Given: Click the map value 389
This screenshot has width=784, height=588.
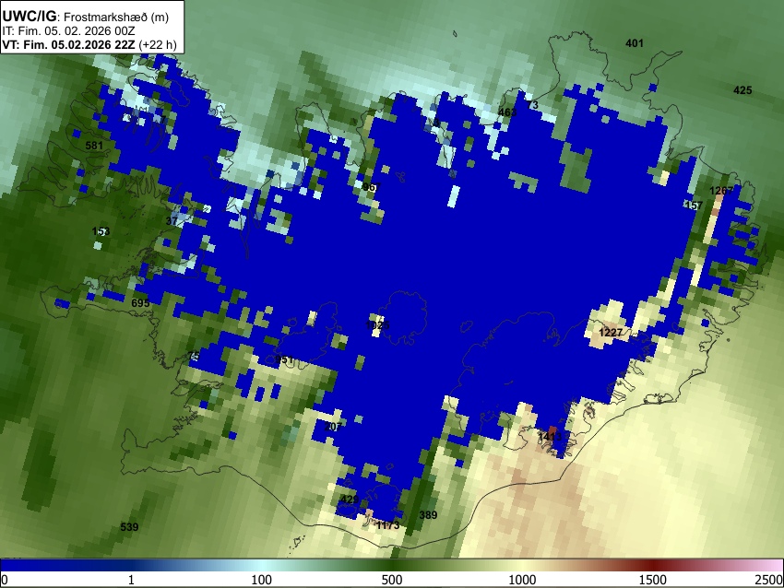Looking at the screenshot, I should click(x=428, y=515).
